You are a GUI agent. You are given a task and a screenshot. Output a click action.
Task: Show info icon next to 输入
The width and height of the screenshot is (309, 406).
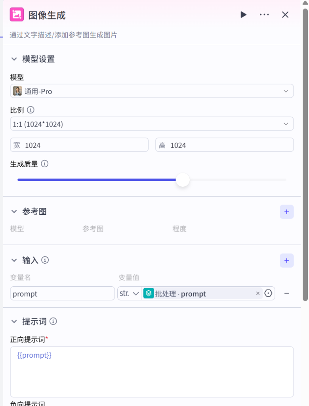45,260
